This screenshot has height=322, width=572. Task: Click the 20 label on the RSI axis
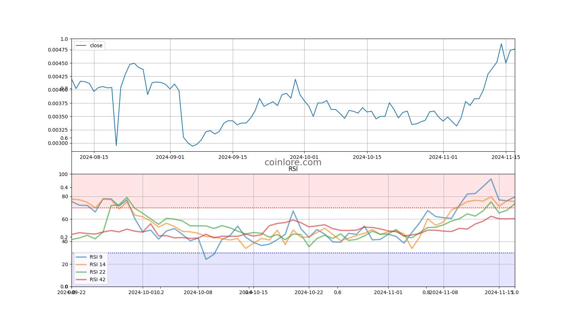point(65,264)
